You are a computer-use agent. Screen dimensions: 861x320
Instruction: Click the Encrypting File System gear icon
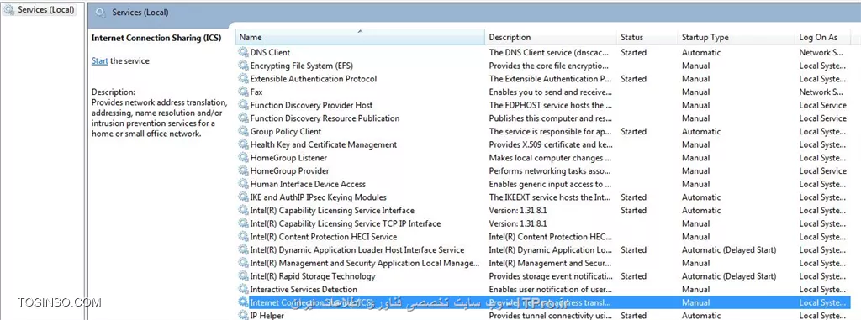pos(243,66)
